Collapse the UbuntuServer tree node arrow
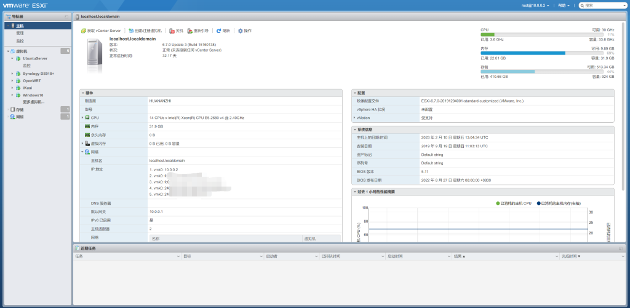The width and height of the screenshot is (630, 308). point(12,58)
